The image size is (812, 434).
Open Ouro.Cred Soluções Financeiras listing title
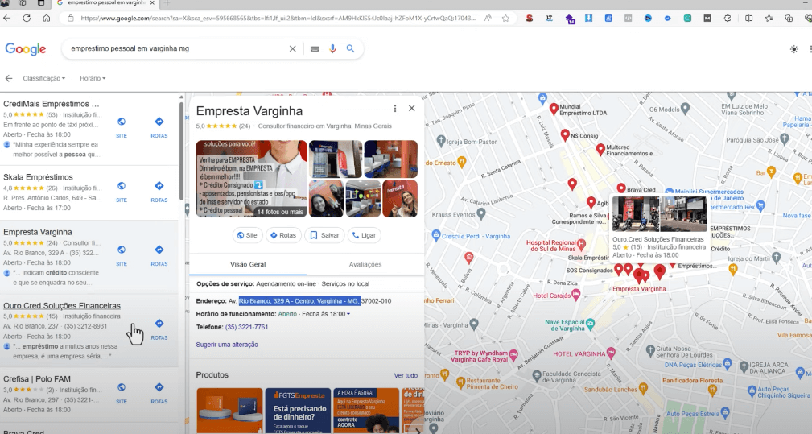pos(62,305)
